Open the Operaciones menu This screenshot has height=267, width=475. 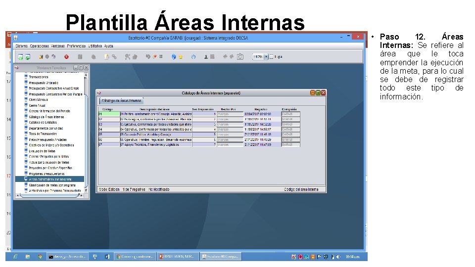39,46
